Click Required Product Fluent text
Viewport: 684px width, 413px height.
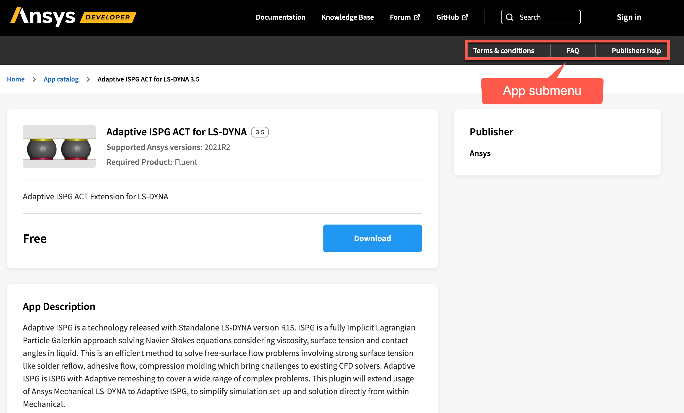coord(152,162)
